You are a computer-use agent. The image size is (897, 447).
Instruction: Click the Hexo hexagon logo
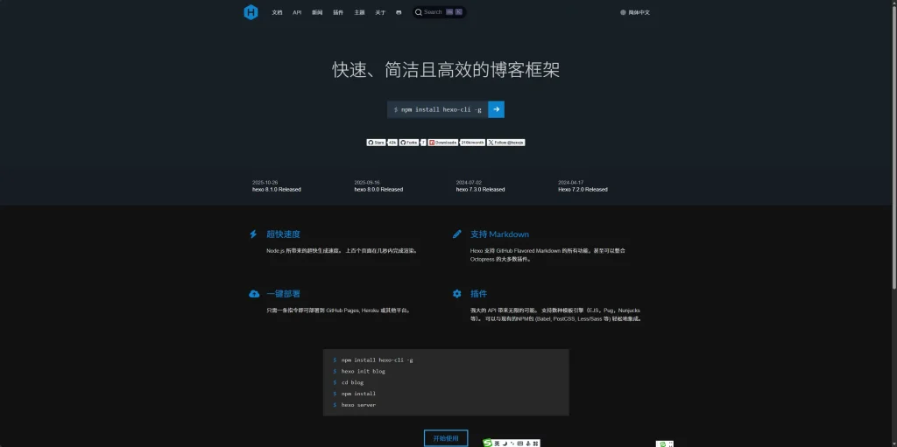click(x=251, y=12)
